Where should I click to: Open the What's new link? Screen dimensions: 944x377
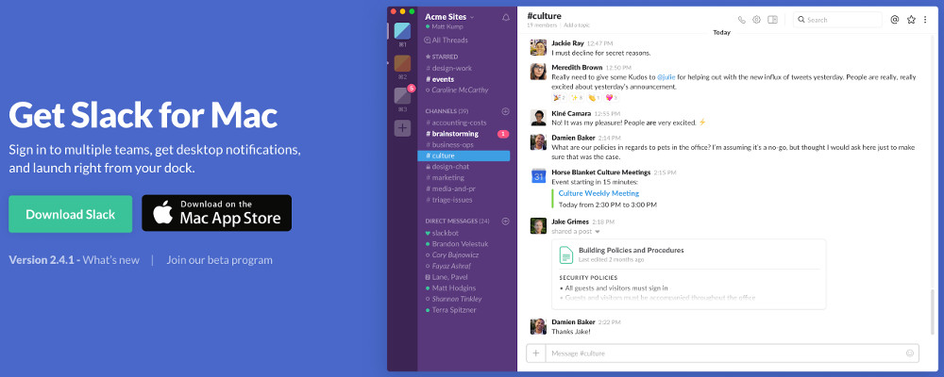point(110,260)
